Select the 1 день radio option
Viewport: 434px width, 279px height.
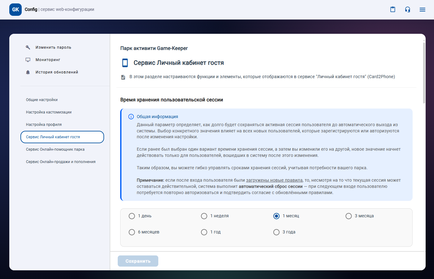click(x=132, y=216)
